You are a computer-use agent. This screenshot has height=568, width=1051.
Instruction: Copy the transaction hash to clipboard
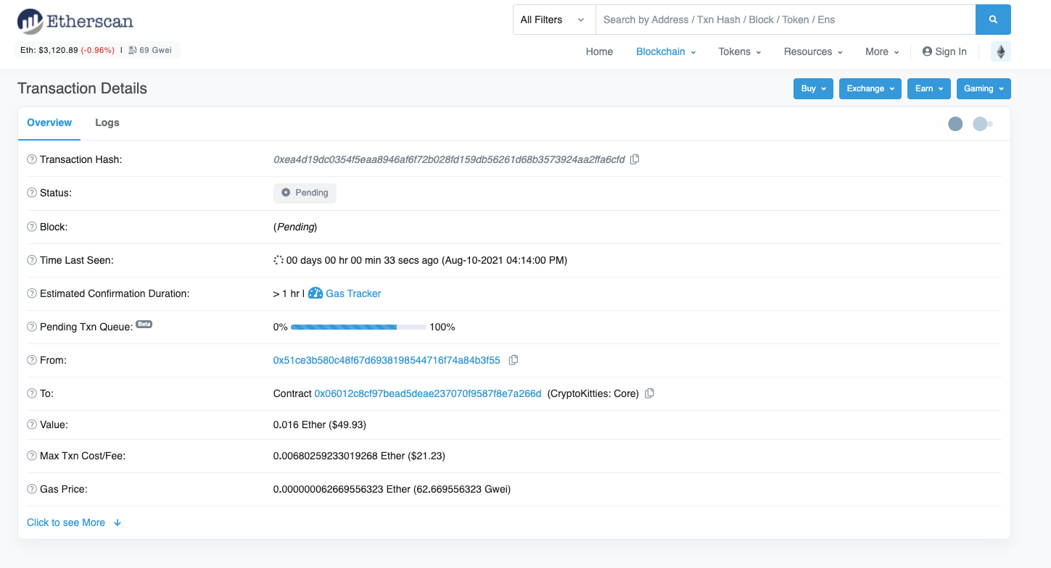click(635, 159)
